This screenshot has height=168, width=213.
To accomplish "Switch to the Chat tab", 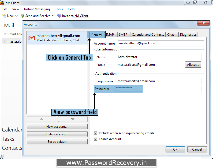I will coord(171,35).
